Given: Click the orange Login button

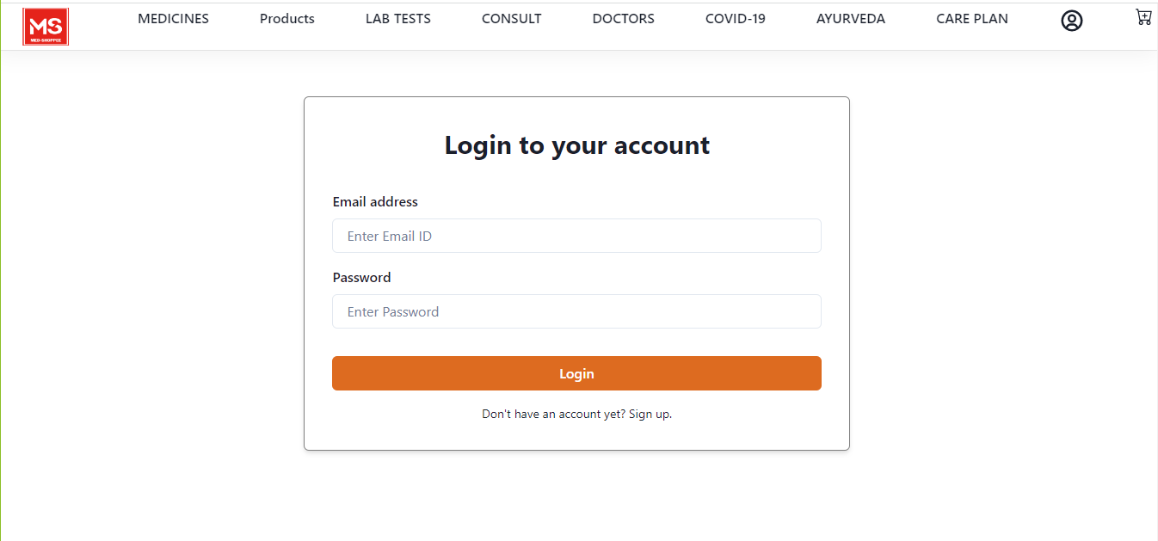Looking at the screenshot, I should (576, 373).
